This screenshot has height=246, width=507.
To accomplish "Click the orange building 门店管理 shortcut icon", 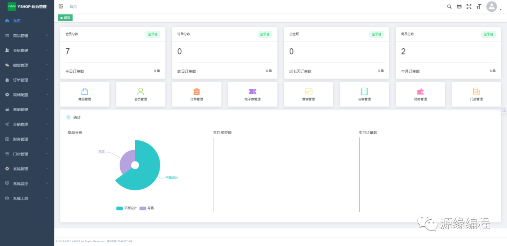I will tap(476, 91).
